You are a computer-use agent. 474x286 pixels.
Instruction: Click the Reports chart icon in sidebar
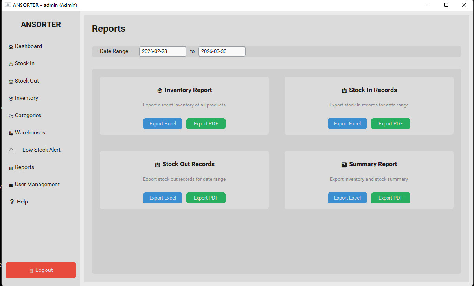(x=11, y=168)
